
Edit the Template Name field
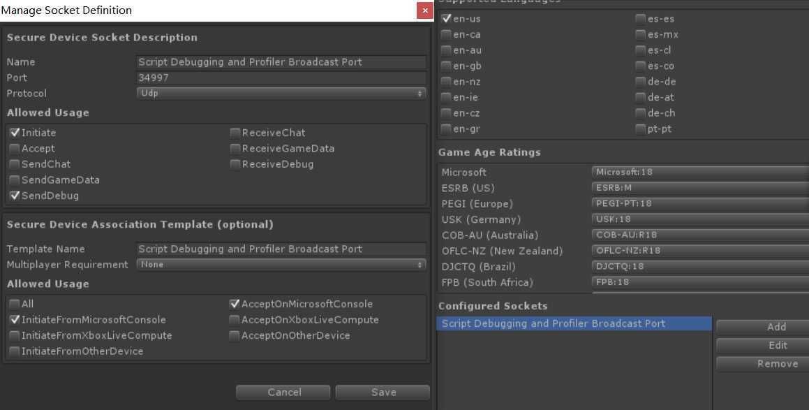(x=281, y=249)
